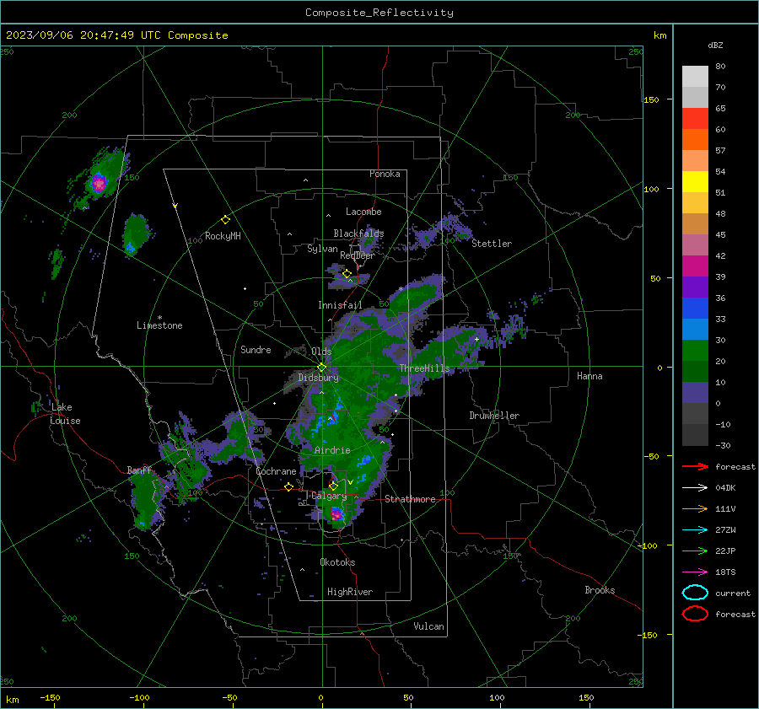Click the Ponoka city label
This screenshot has width=759, height=709.
pyautogui.click(x=385, y=174)
